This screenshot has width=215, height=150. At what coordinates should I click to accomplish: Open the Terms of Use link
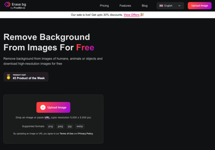coord(67,134)
